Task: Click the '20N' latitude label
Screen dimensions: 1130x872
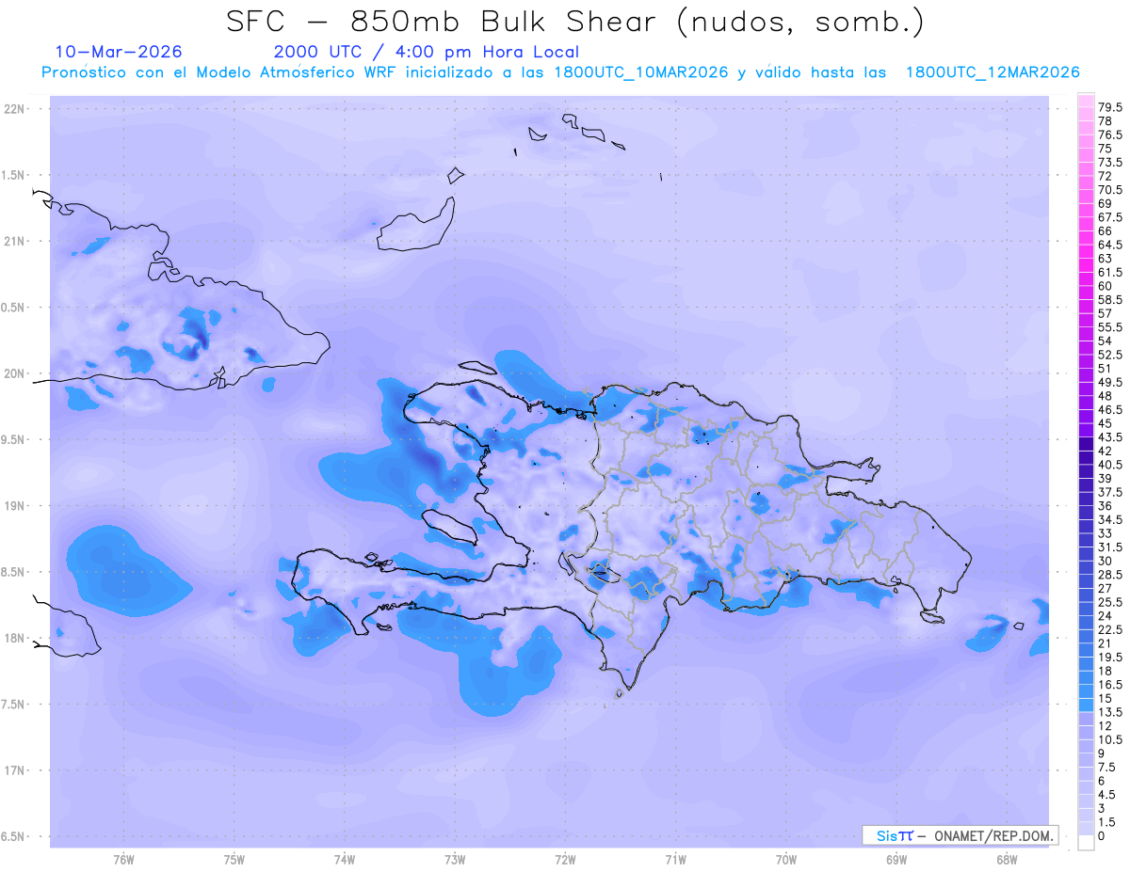Action: point(15,373)
